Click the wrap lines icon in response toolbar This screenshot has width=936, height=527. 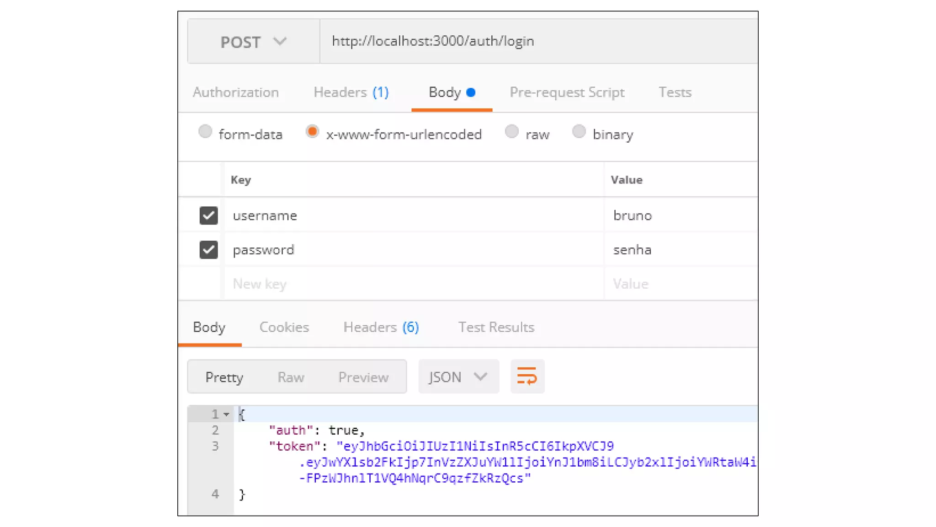pyautogui.click(x=527, y=376)
